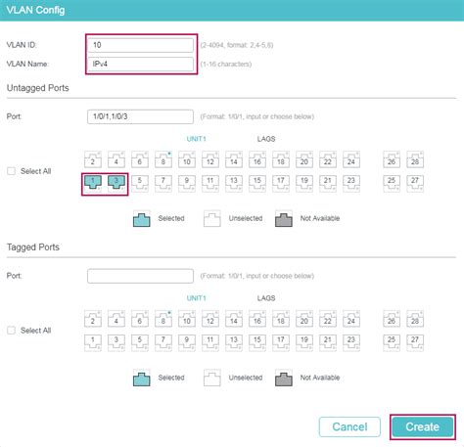464x447 pixels.
Task: Select tagged port 14 icon
Action: pos(234,319)
